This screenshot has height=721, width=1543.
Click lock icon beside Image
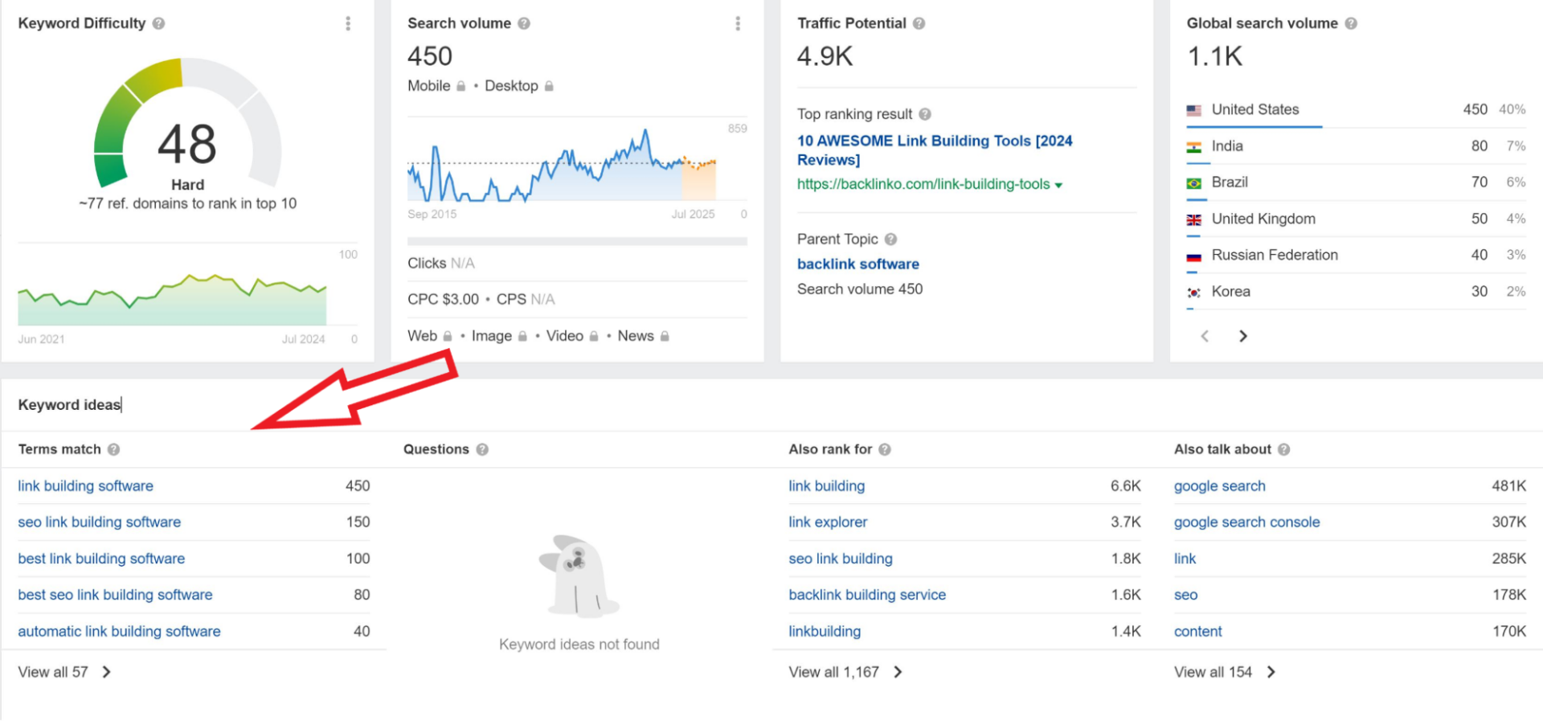(x=522, y=336)
